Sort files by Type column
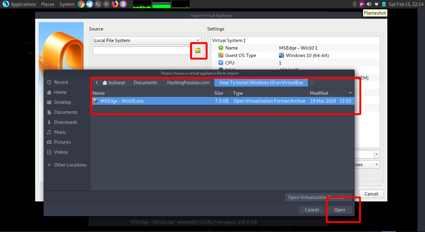Image resolution: width=425 pixels, height=232 pixels. 269,93
